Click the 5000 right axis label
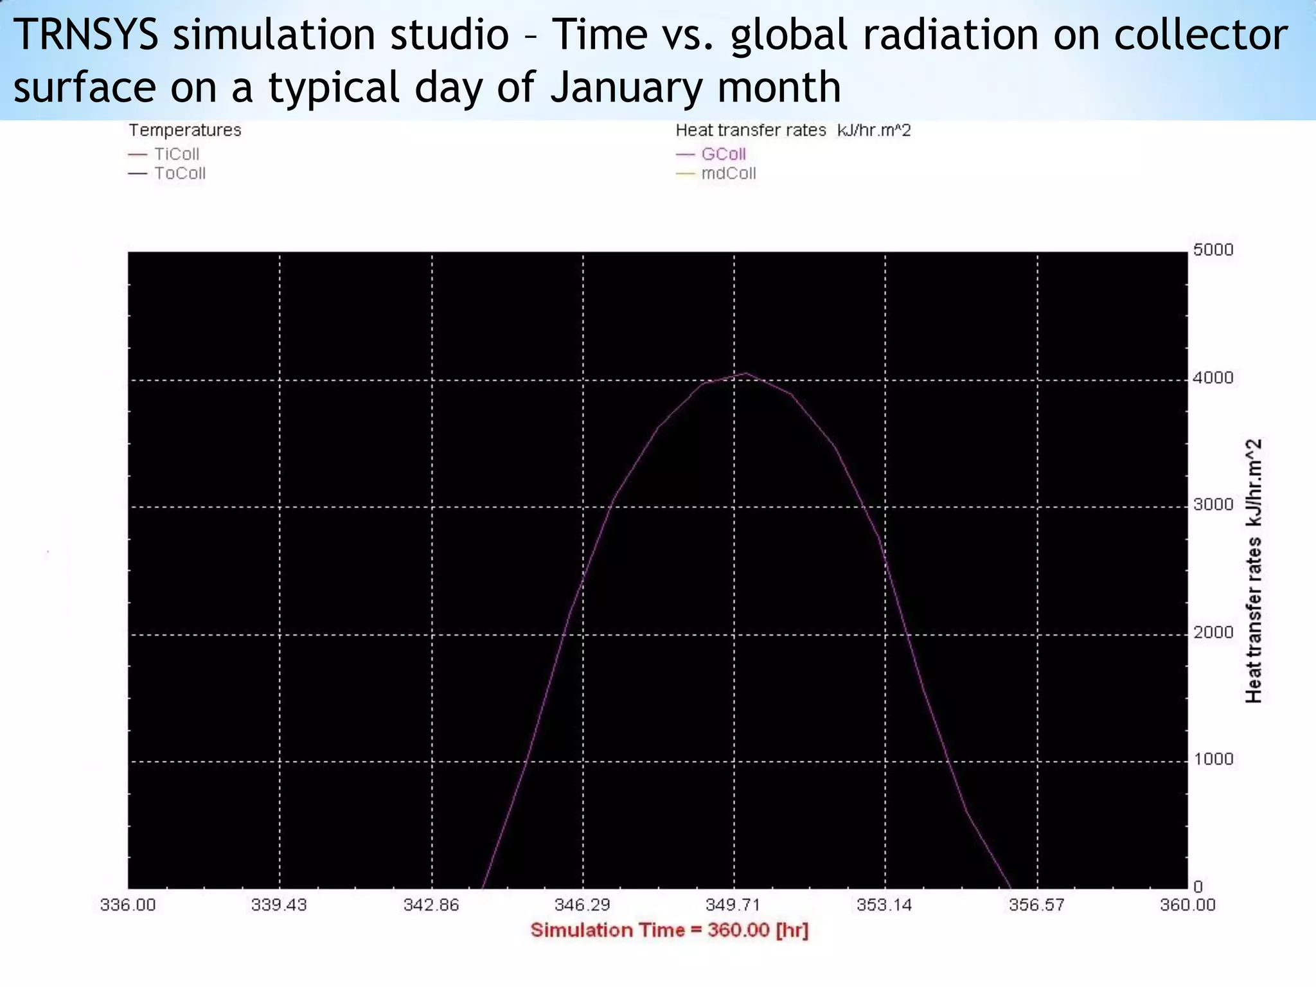Viewport: 1316px width, 987px height. point(1214,250)
